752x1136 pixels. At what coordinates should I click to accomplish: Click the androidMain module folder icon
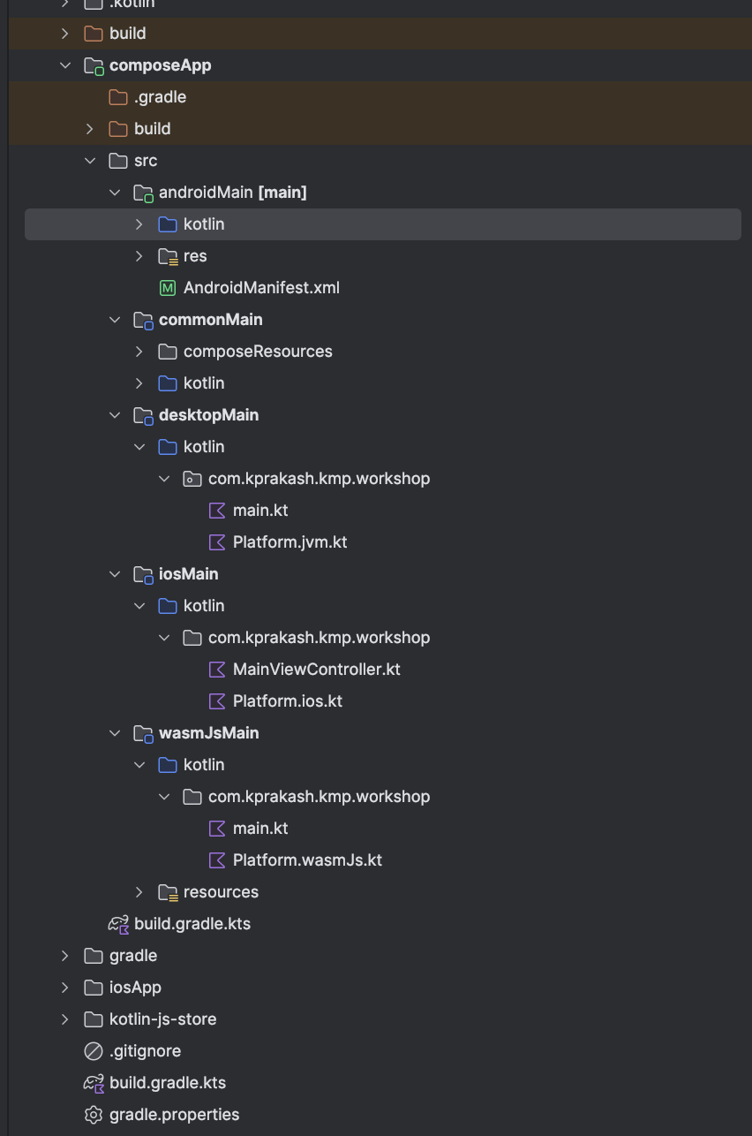[143, 193]
